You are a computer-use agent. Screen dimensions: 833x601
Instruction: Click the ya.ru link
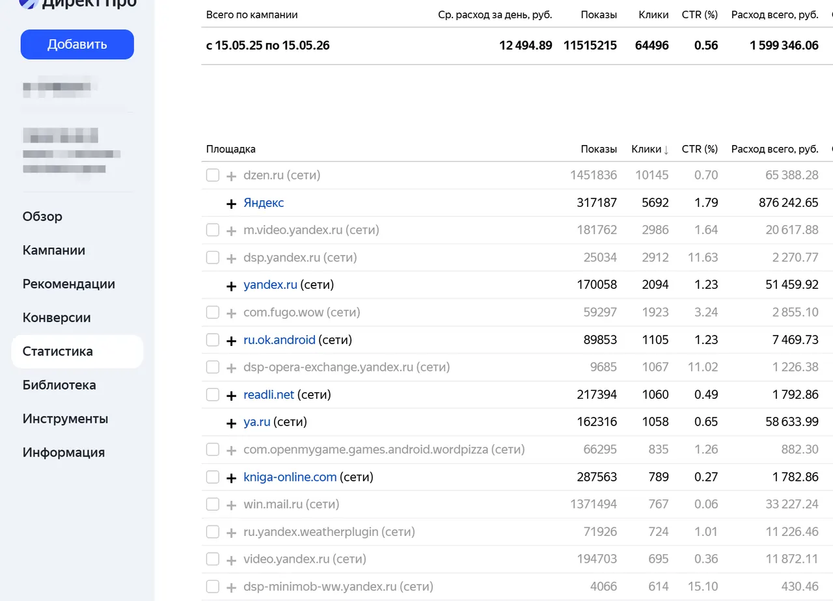click(x=256, y=422)
